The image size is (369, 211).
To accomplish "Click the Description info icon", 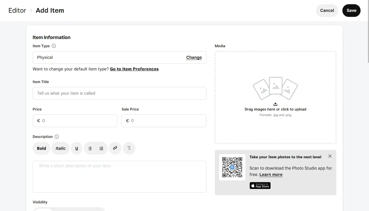I will [x=57, y=137].
